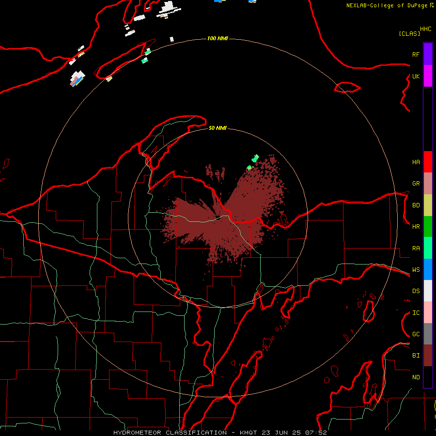This screenshot has height=436, width=436.
Task: Click the WS blue legend swatch
Action: click(x=428, y=269)
